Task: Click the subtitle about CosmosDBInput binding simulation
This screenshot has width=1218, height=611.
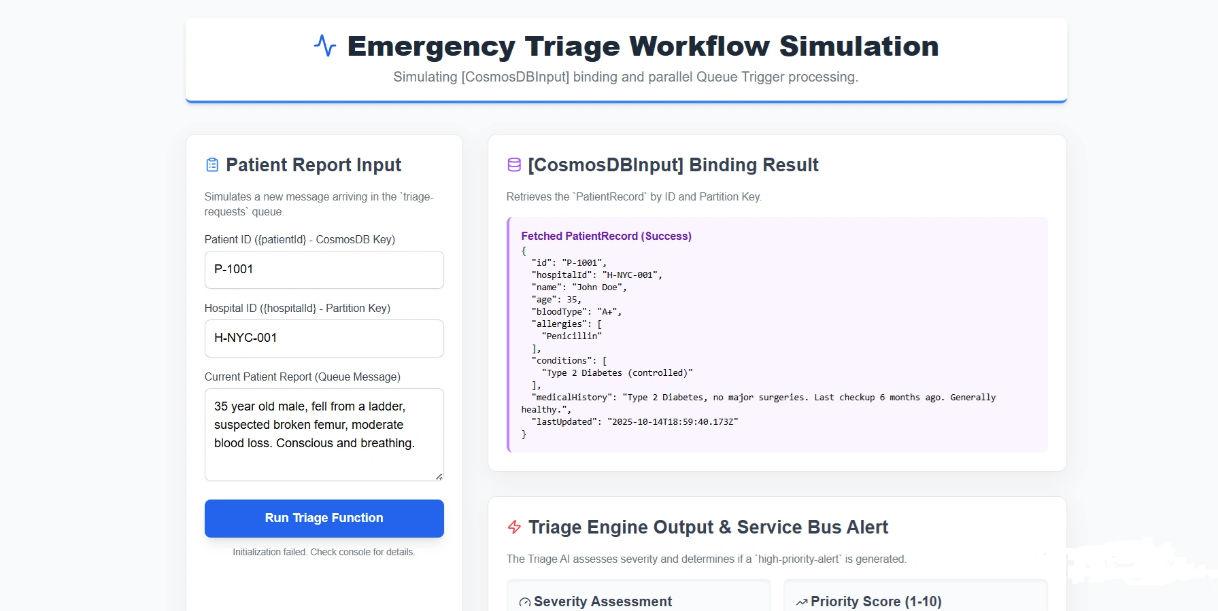Action: 626,77
